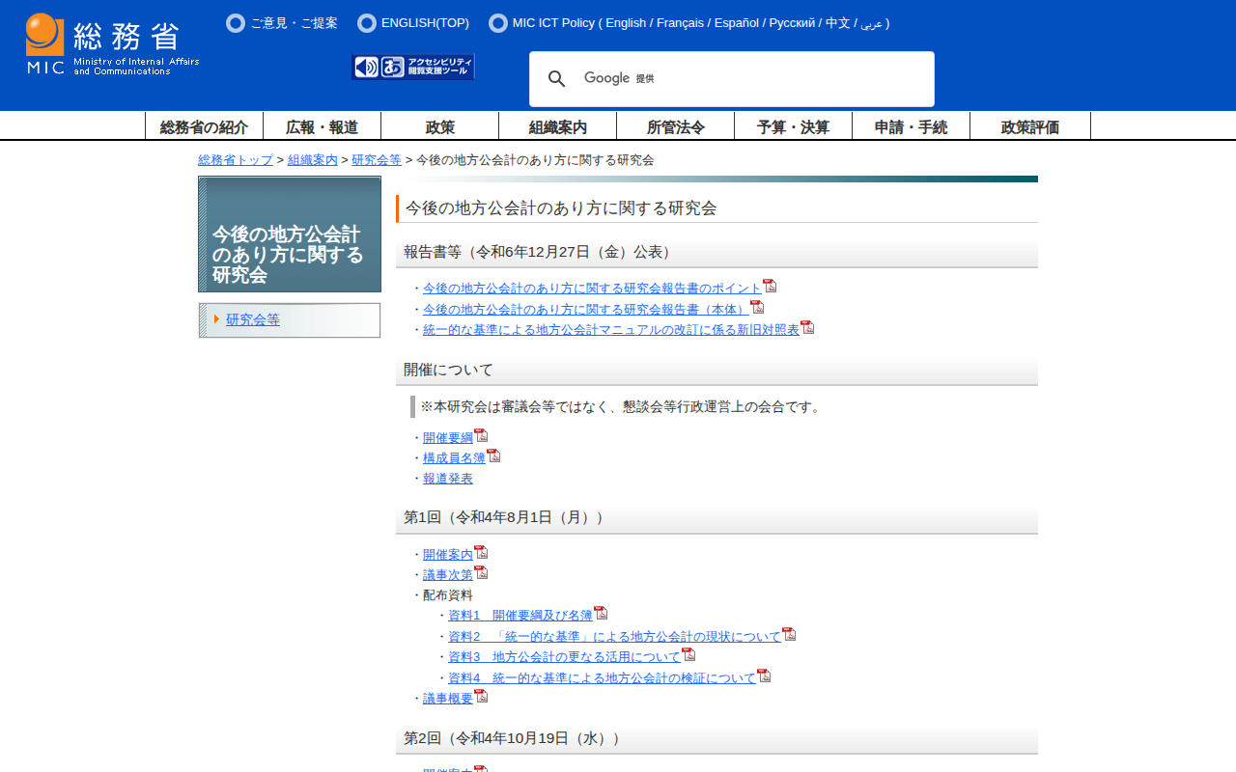Click PDF icon after 報告書のポイント link

point(770,286)
